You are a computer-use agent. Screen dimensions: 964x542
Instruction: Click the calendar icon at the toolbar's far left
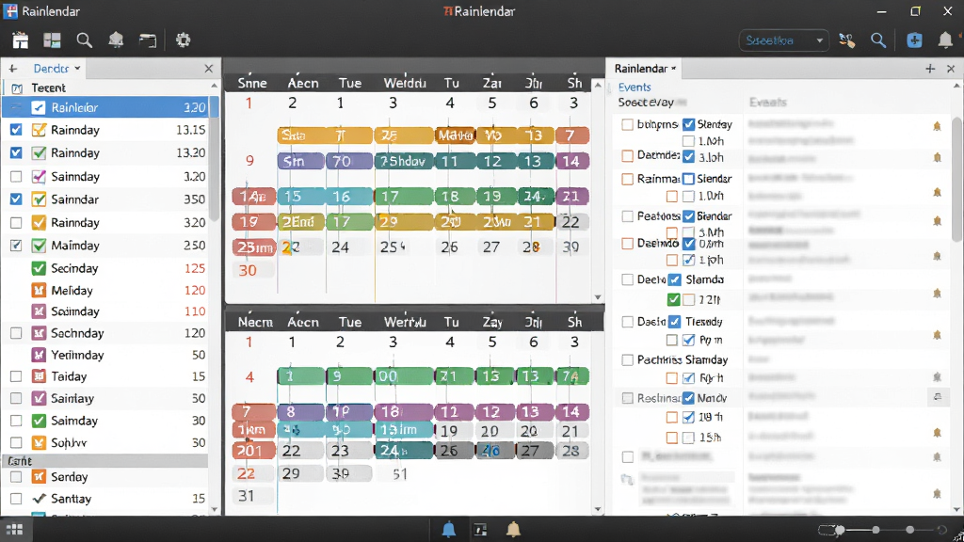click(x=21, y=40)
